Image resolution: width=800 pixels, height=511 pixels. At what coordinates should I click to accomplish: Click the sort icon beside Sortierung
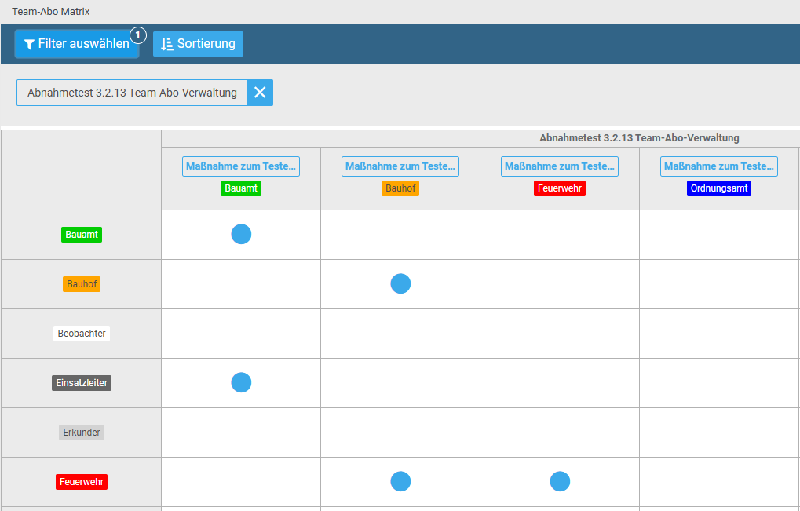(x=166, y=45)
